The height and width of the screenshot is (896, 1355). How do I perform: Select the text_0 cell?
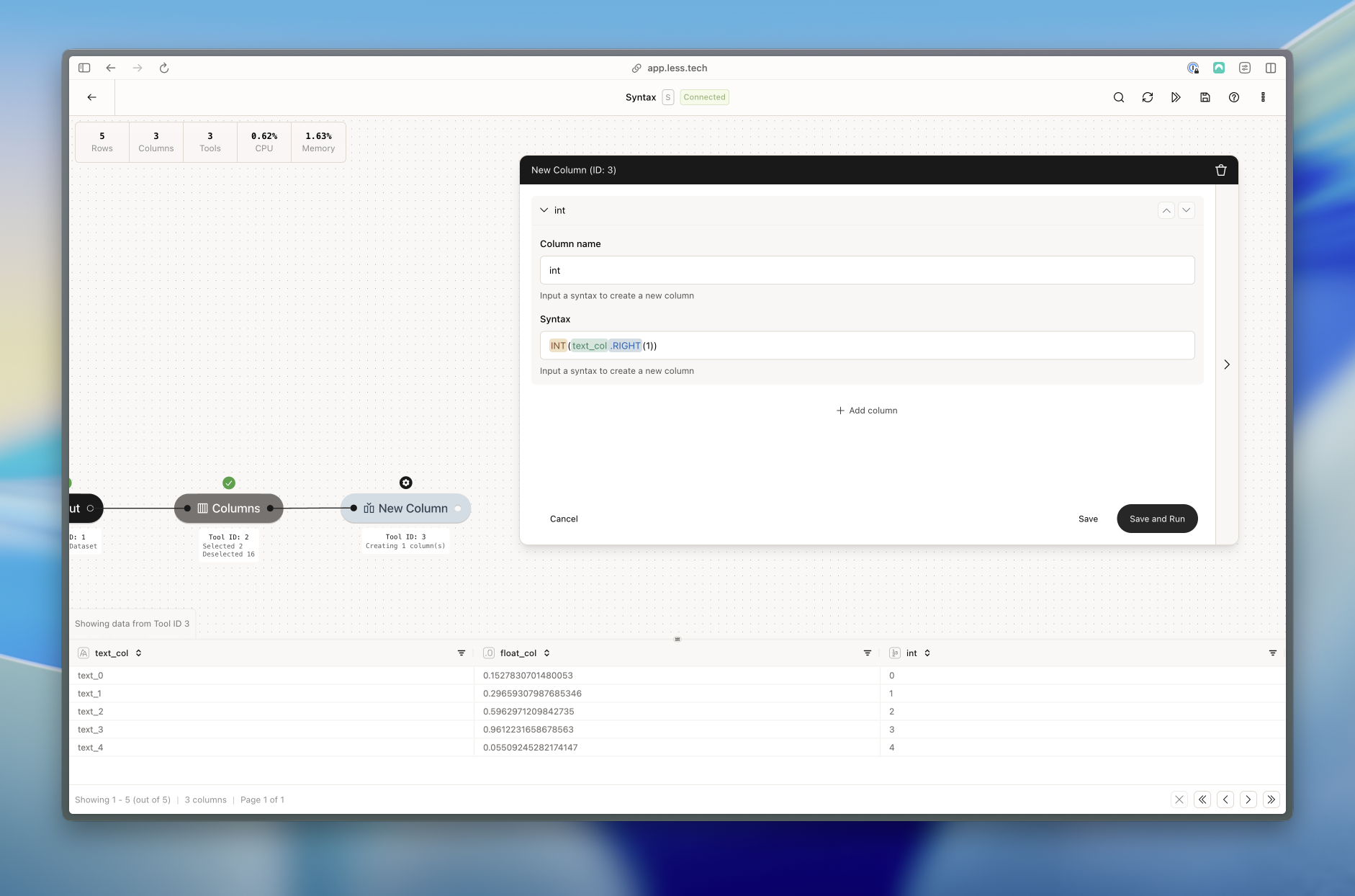click(271, 676)
